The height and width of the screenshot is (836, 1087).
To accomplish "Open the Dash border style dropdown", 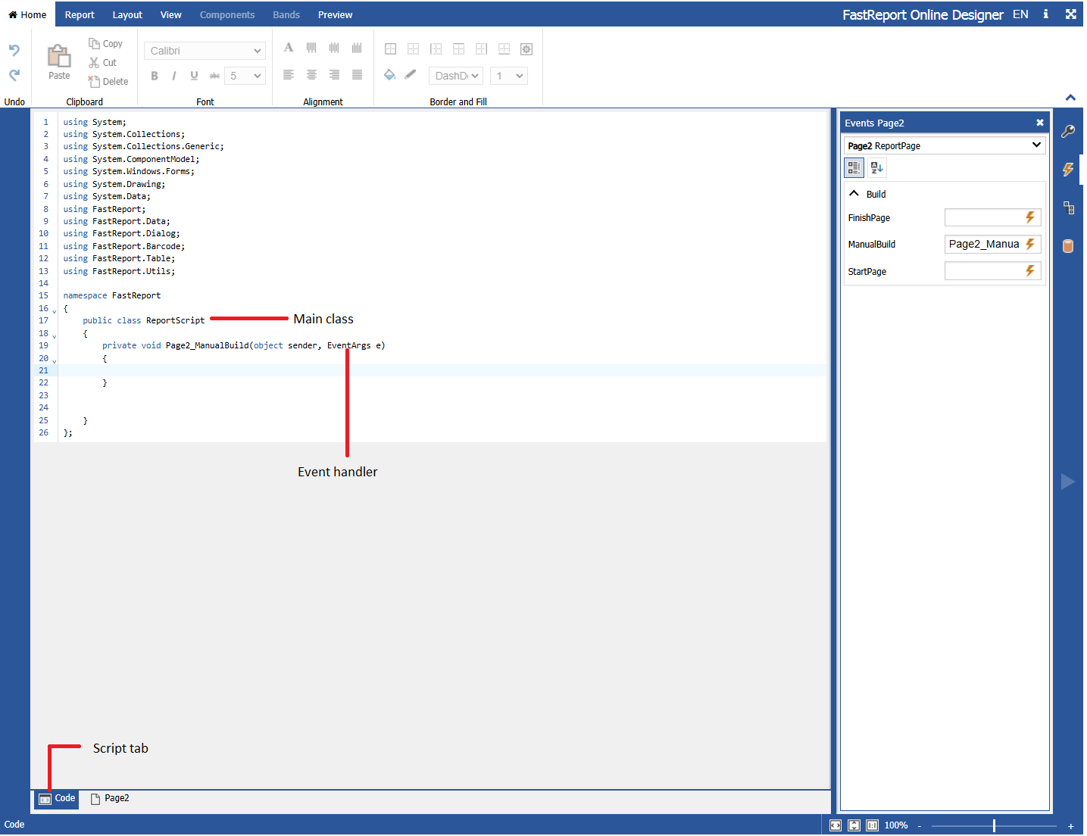I will (456, 76).
